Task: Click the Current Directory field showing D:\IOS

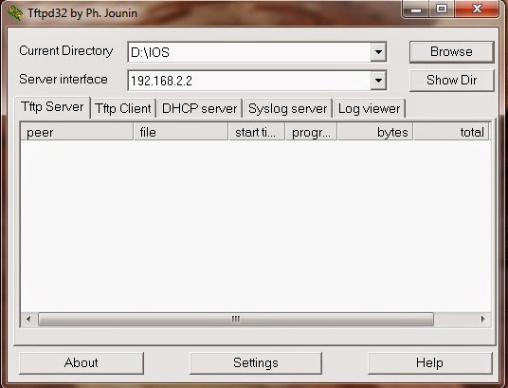Action: pyautogui.click(x=257, y=52)
